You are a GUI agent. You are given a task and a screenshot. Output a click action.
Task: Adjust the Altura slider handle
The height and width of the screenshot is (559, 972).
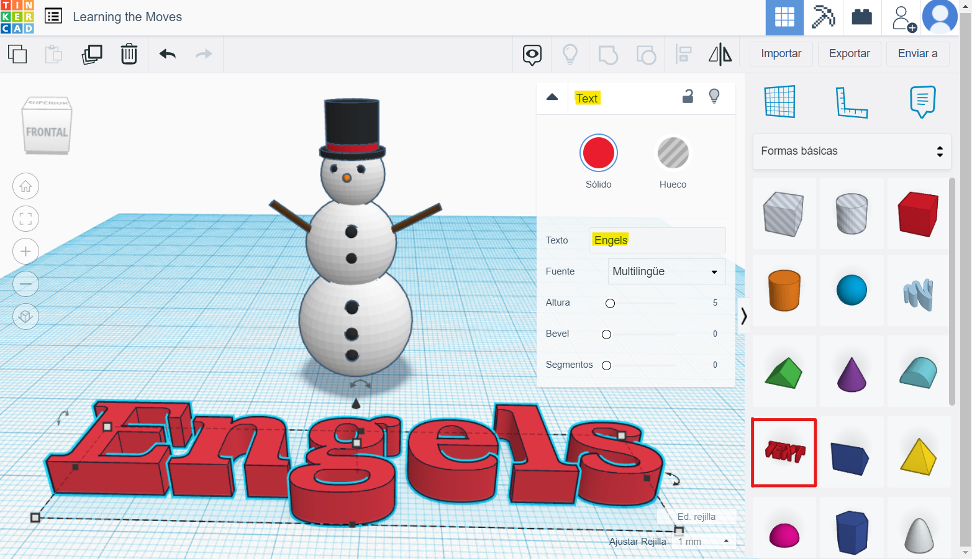click(x=611, y=303)
